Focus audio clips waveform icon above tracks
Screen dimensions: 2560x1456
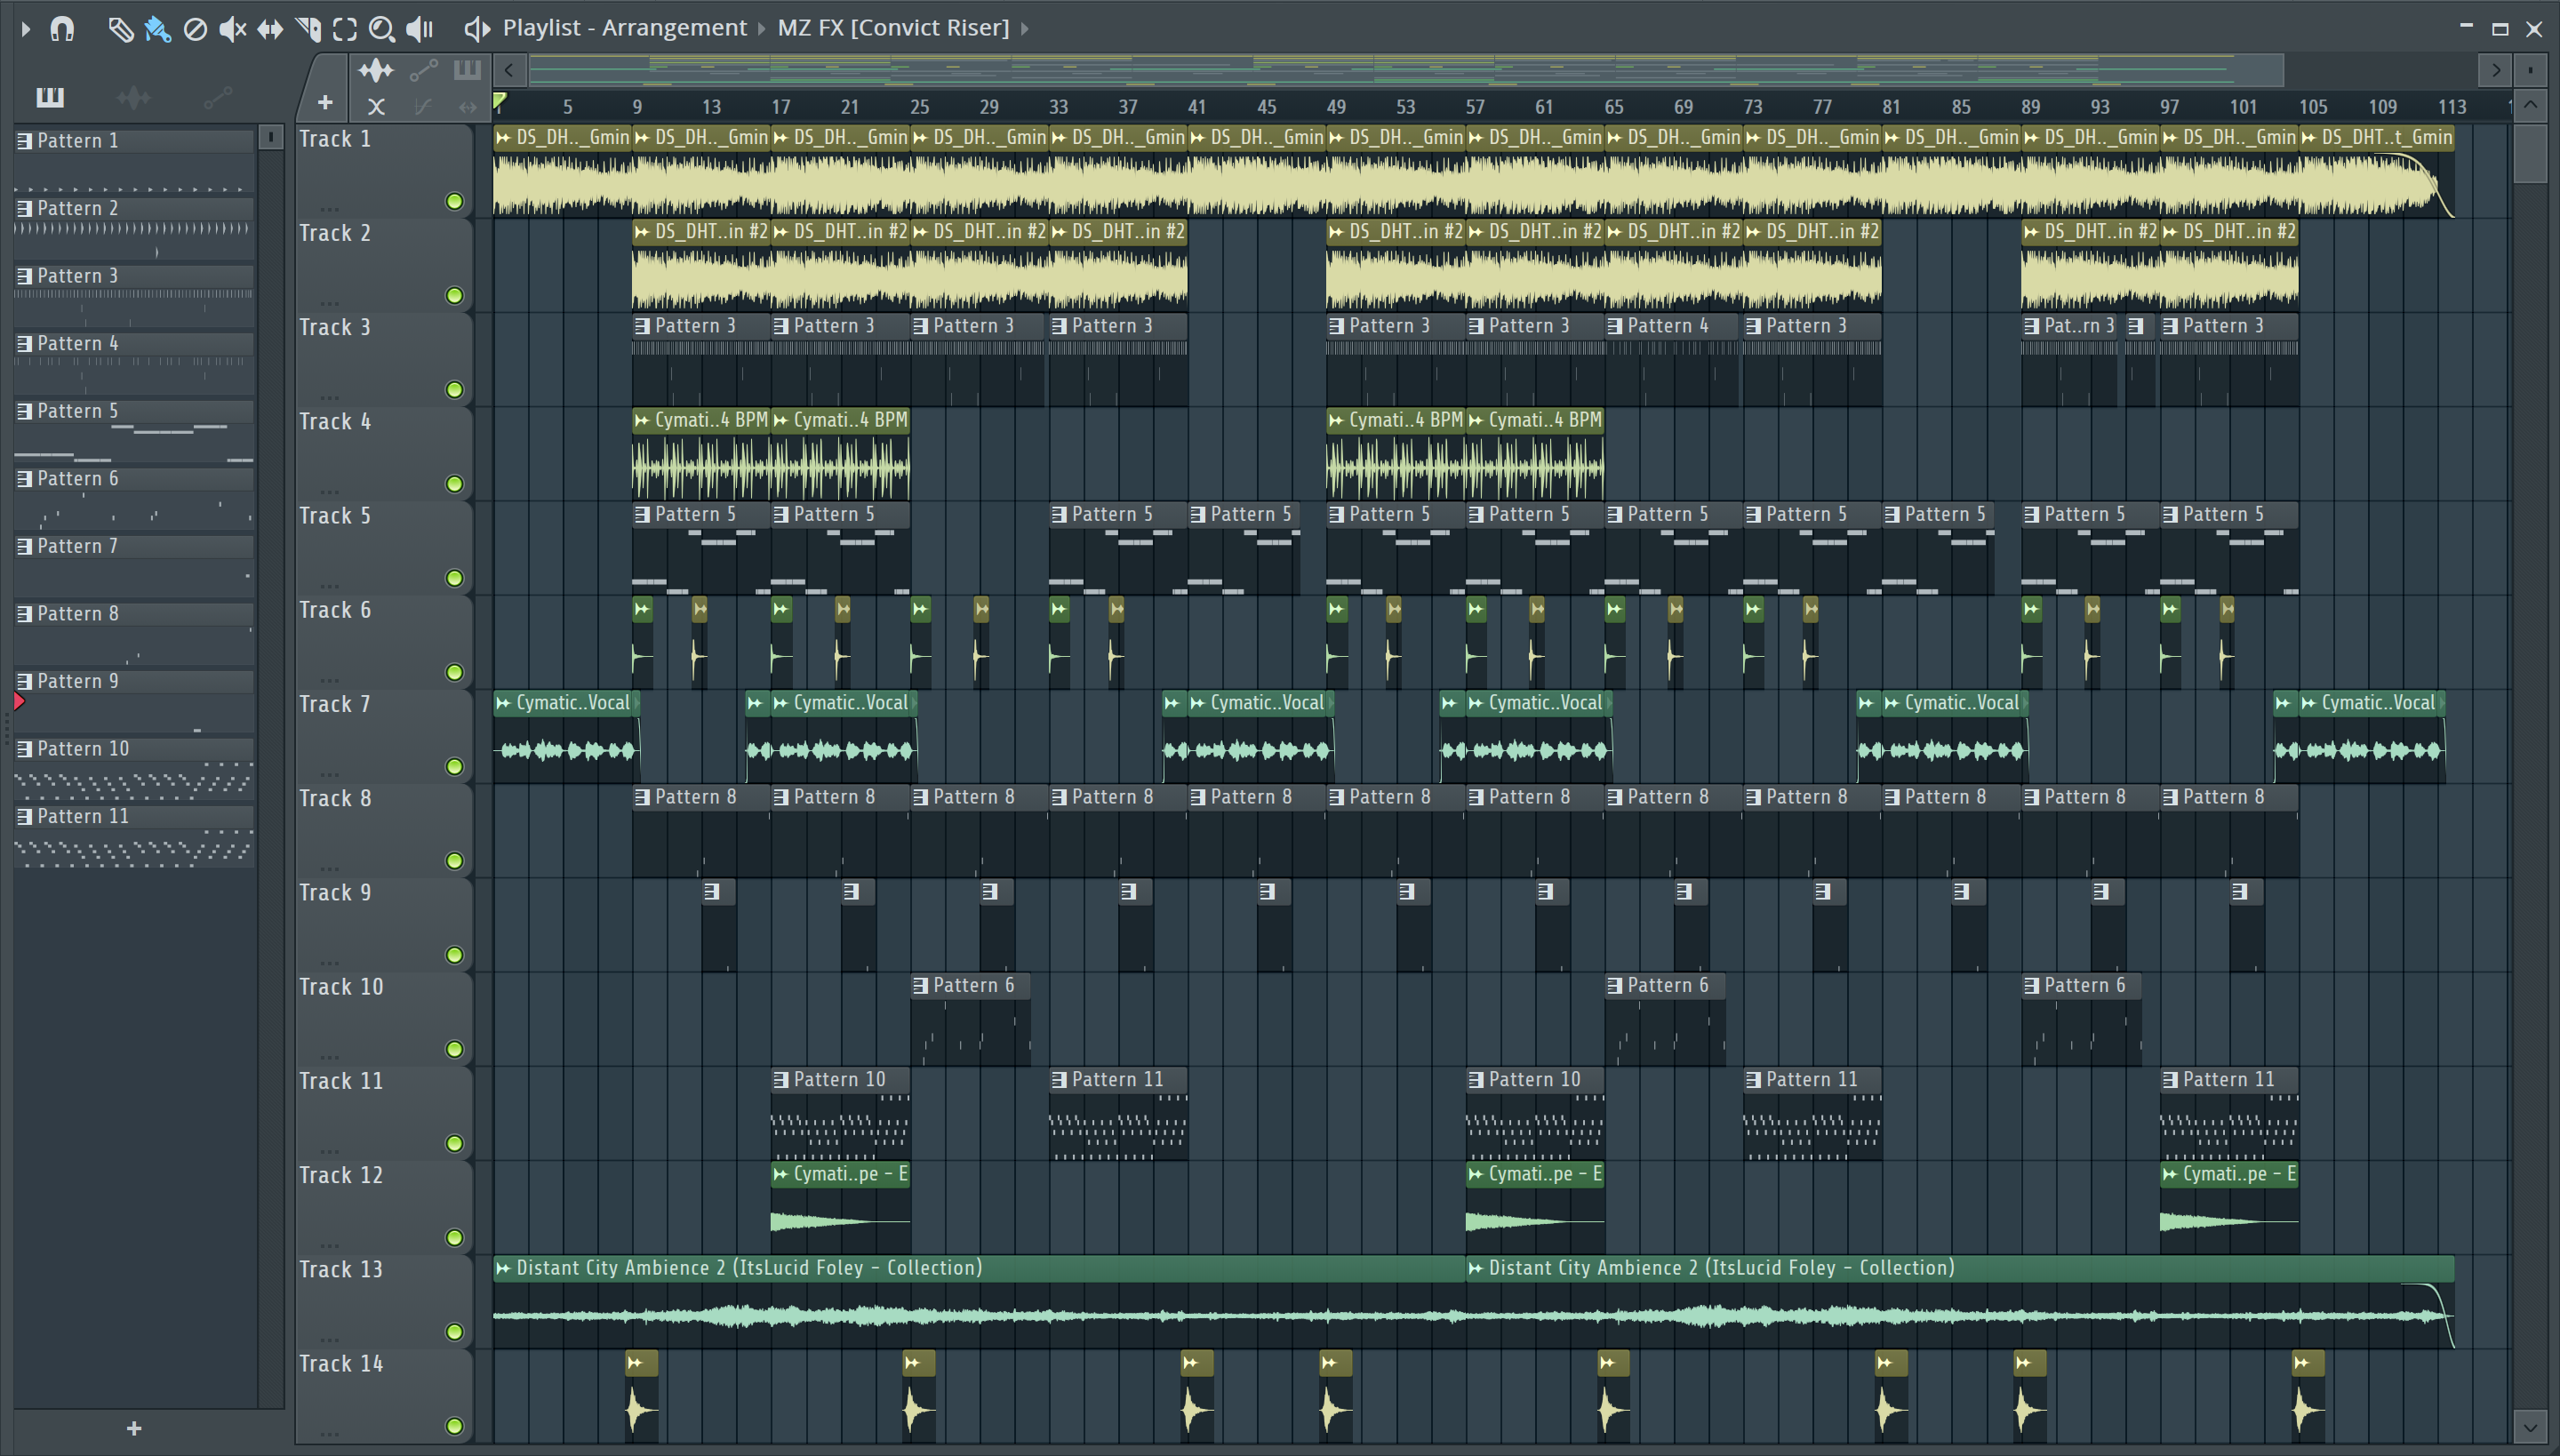376,70
